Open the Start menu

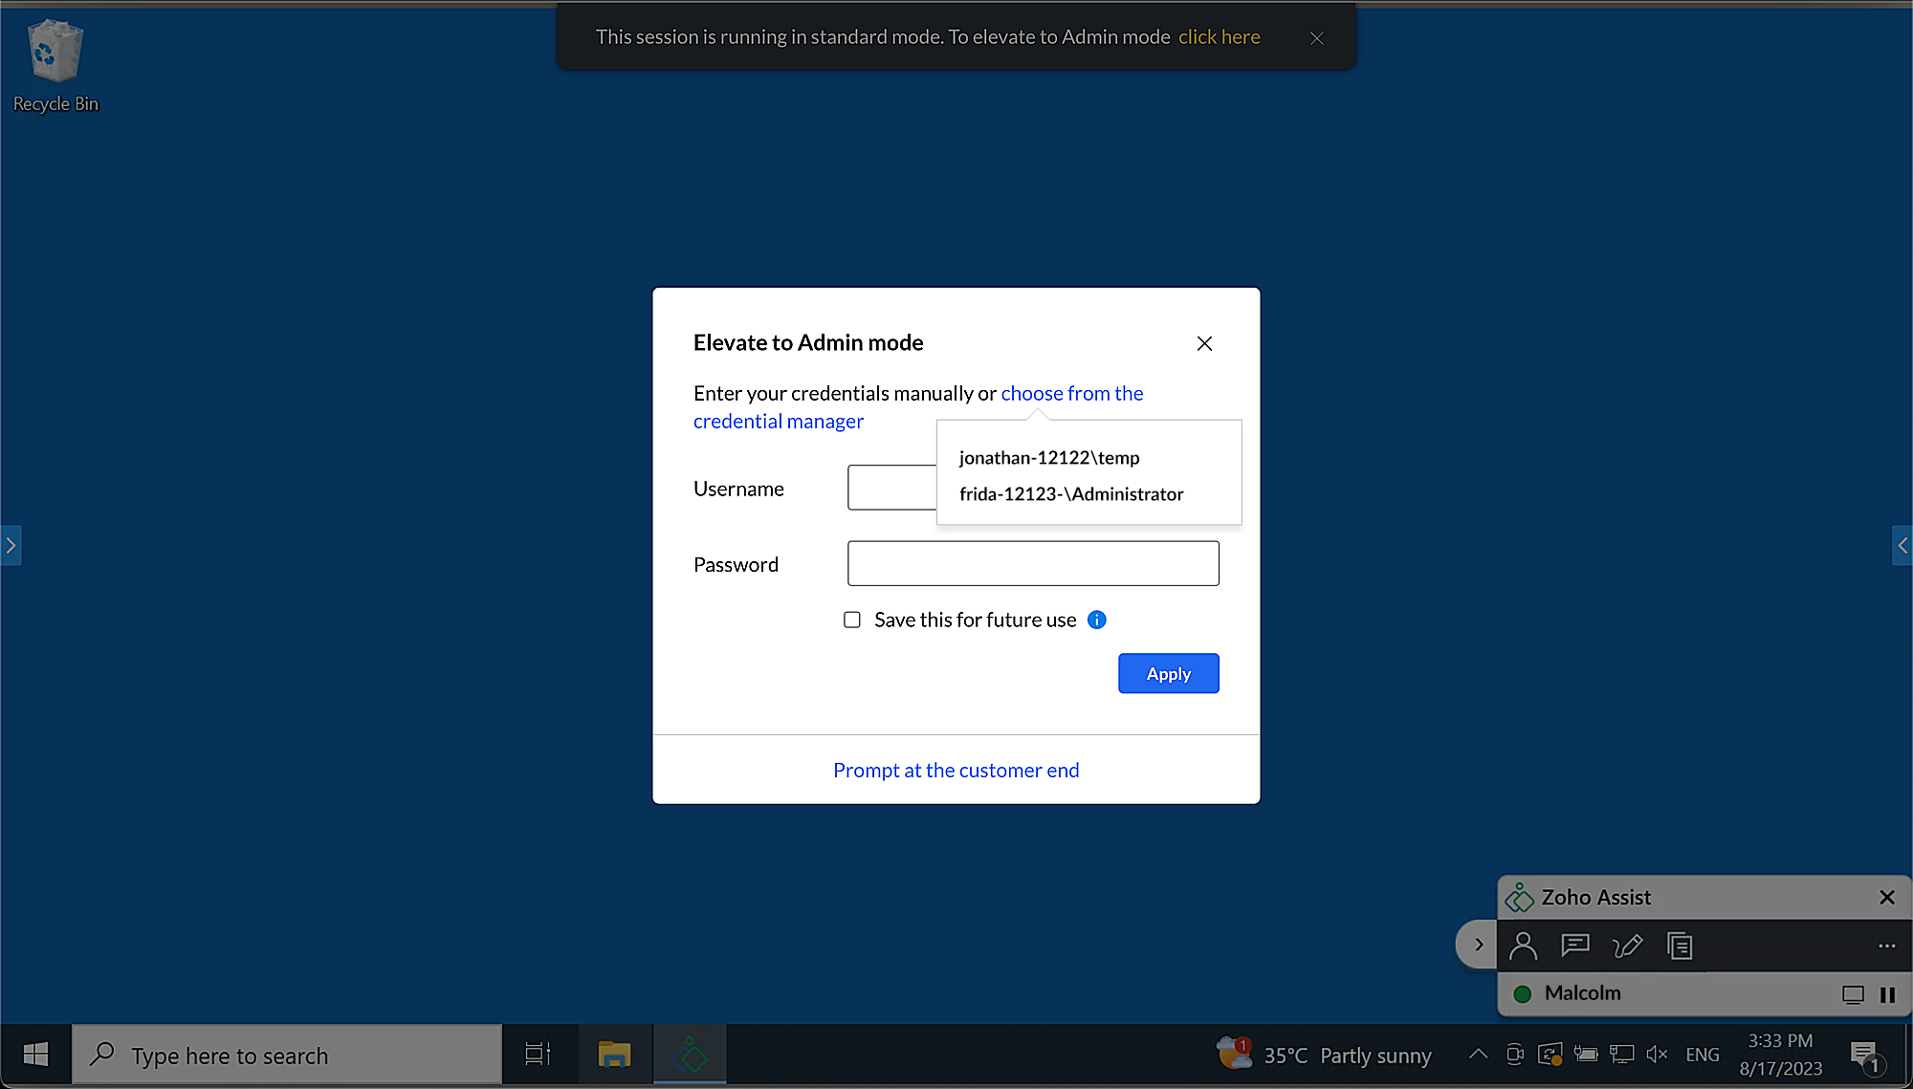click(35, 1054)
